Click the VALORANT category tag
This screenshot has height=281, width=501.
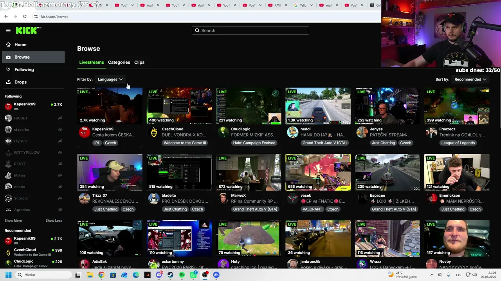tap(312, 209)
